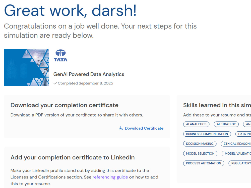Select the DATA INT skill tag
Image resolution: width=251 pixels, height=188 pixels.
(243, 134)
